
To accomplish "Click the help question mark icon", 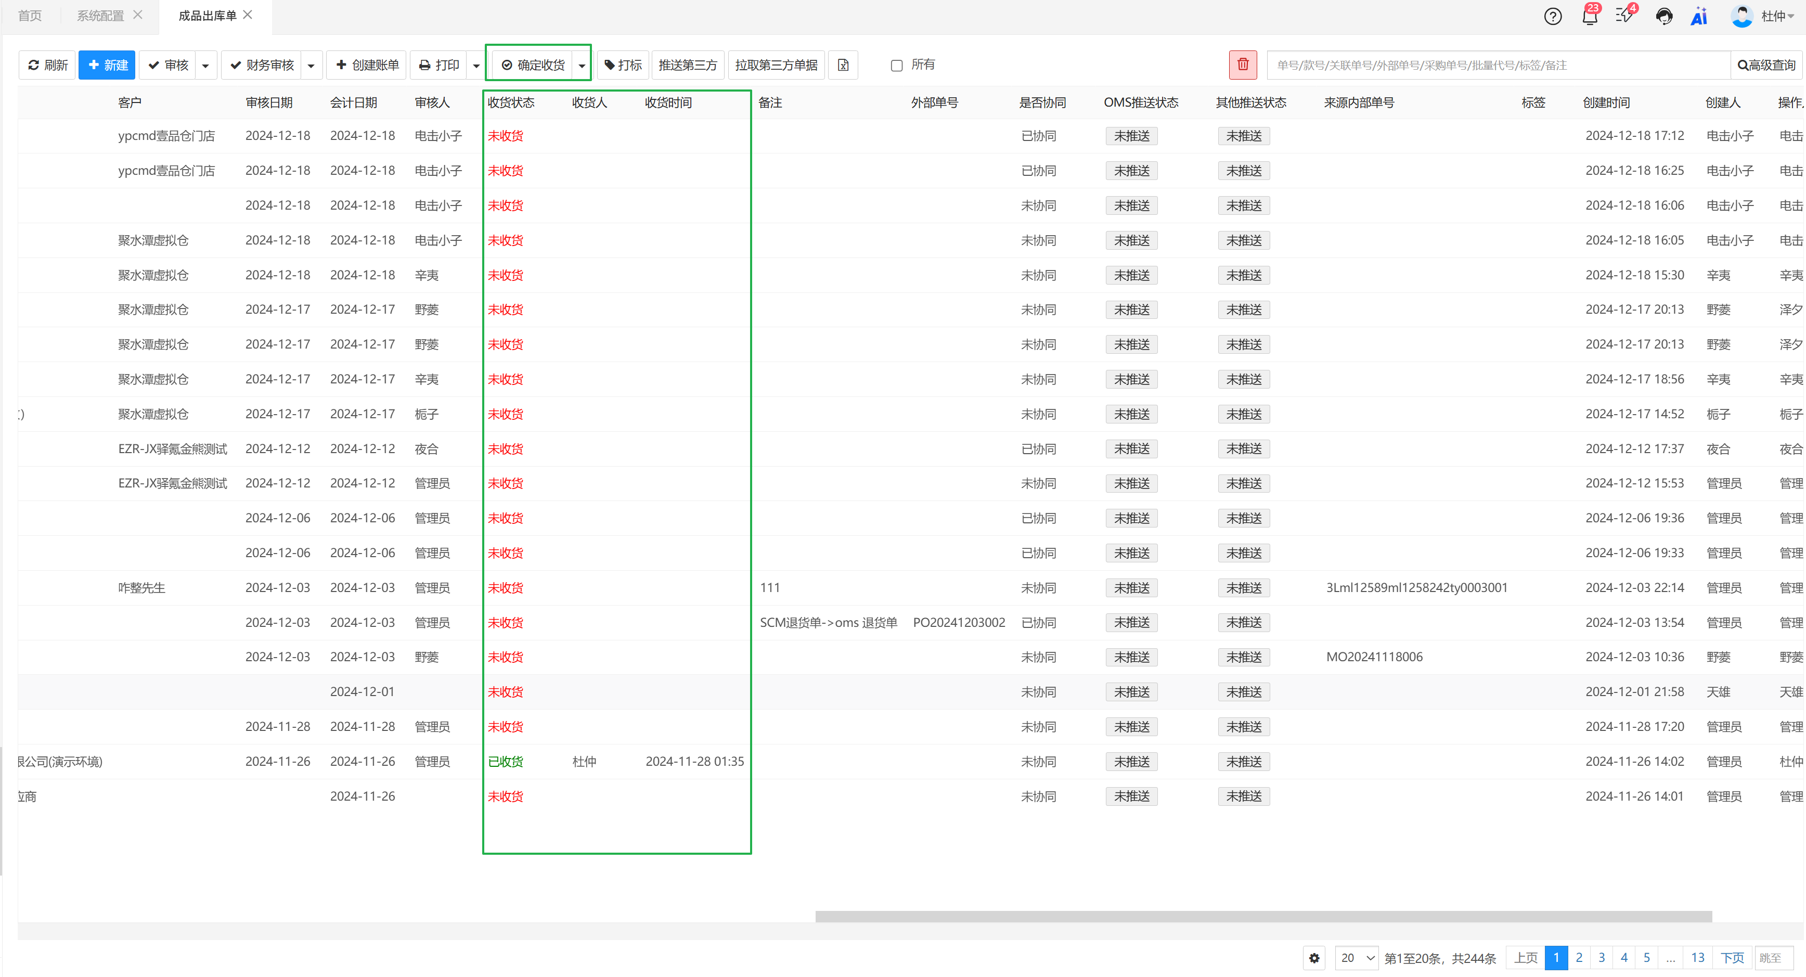I will coord(1552,16).
